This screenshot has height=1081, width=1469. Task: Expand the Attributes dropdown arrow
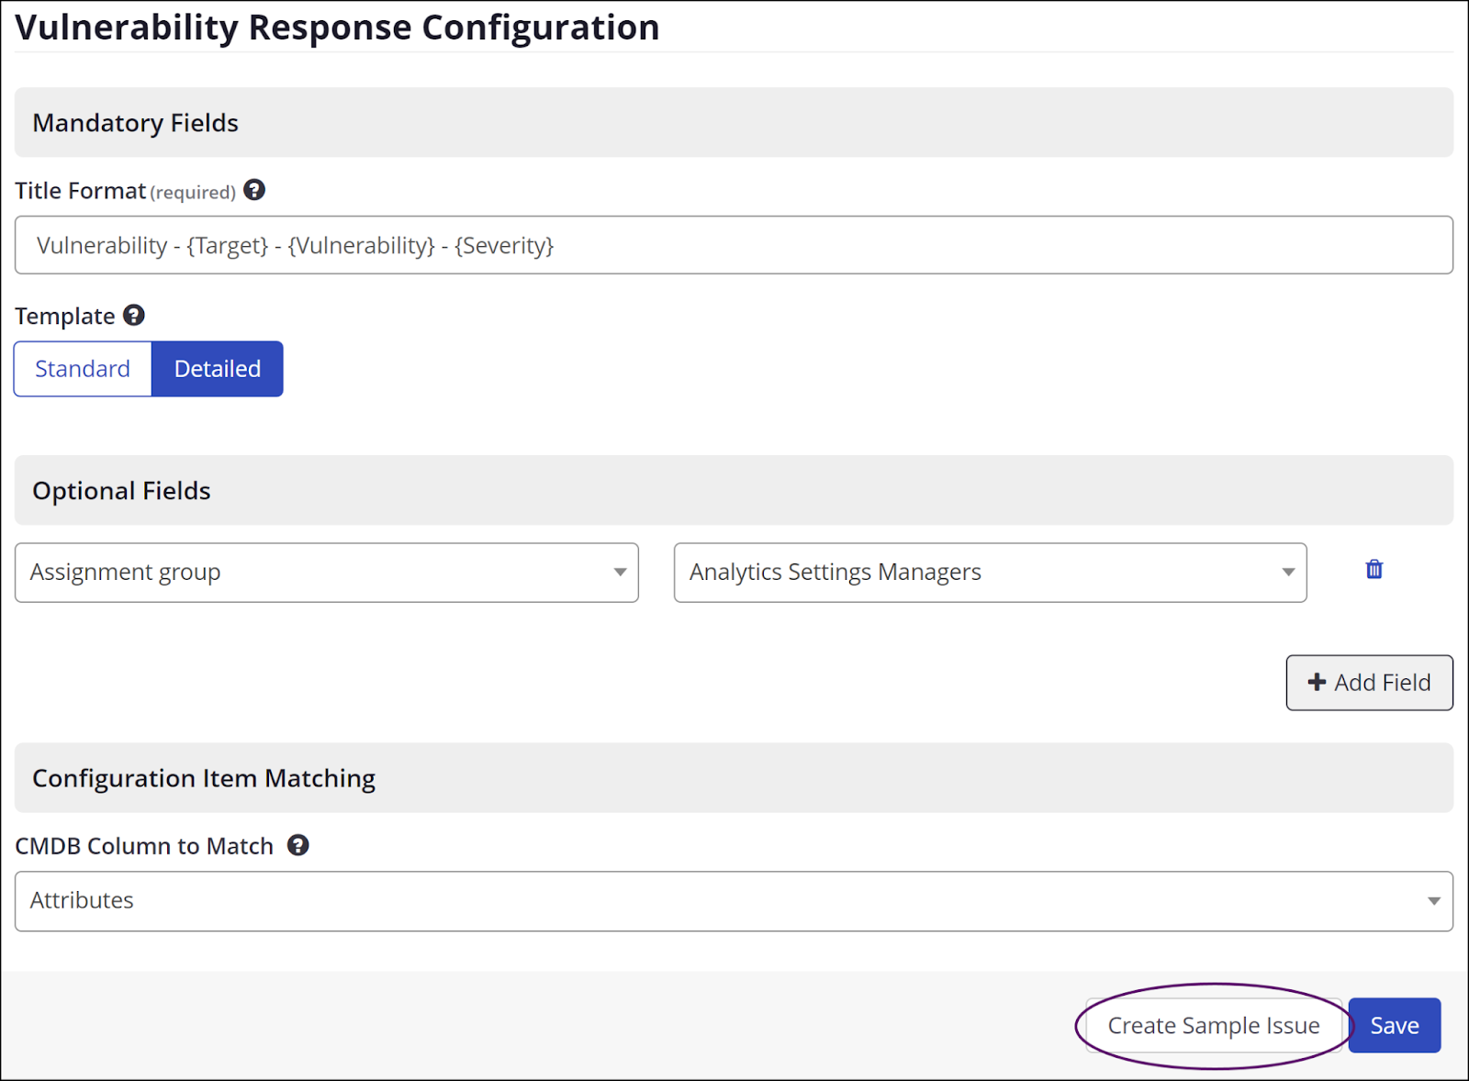tap(1432, 900)
